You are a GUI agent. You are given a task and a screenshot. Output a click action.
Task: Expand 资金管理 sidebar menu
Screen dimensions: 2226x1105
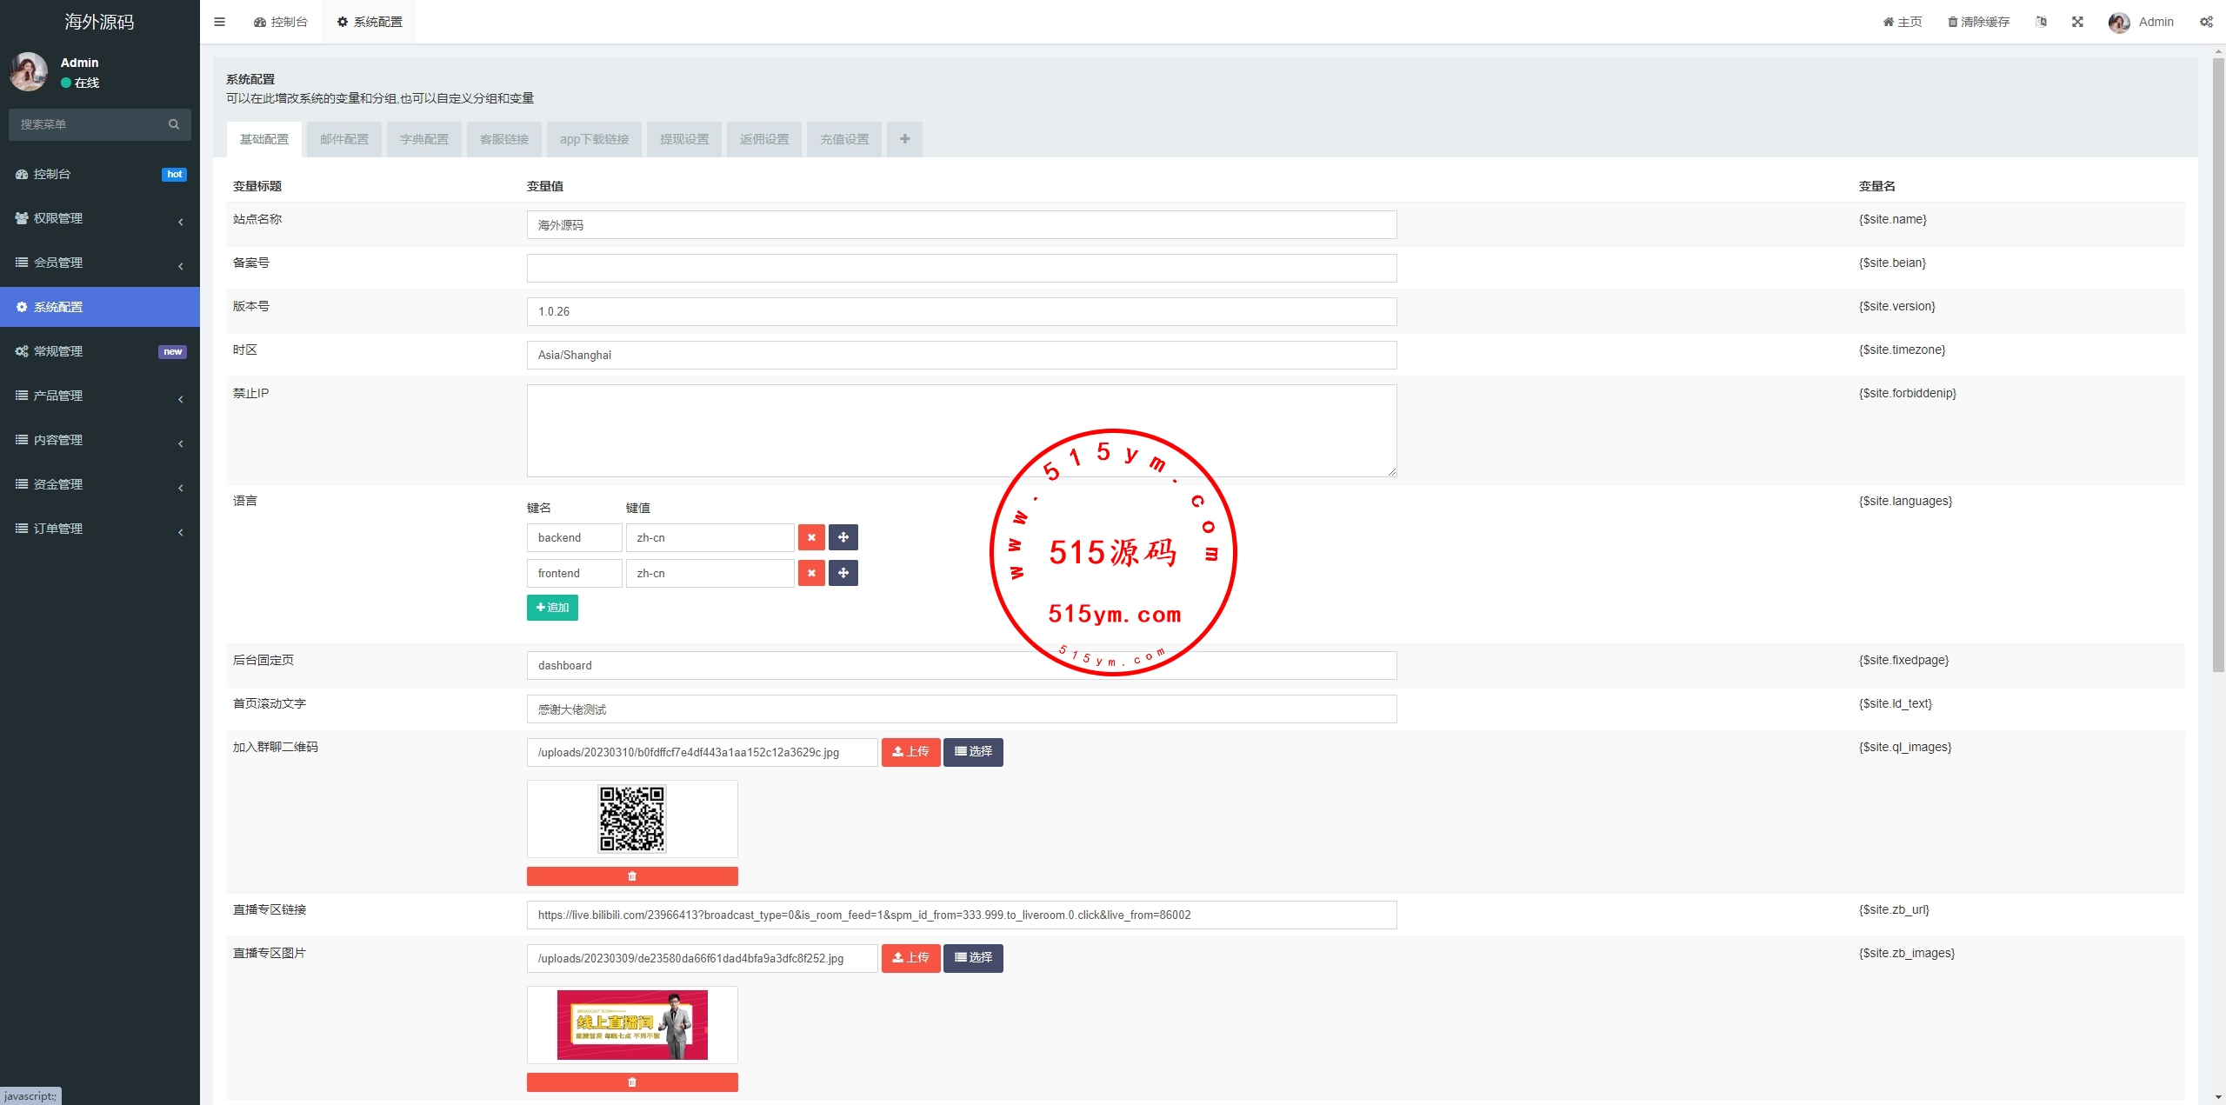(x=100, y=484)
